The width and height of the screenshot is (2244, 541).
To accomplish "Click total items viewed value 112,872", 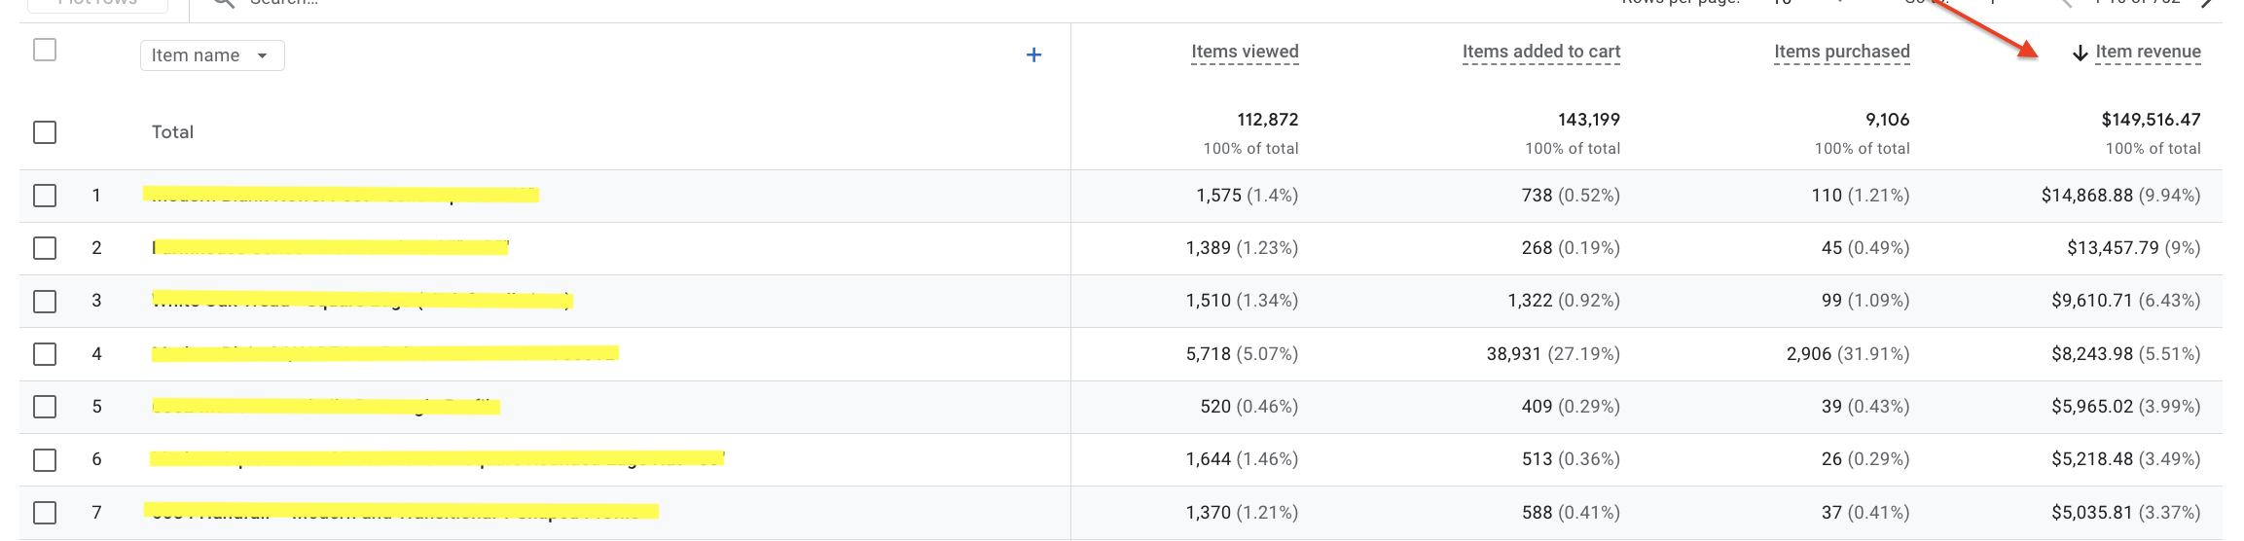I will pyautogui.click(x=1267, y=120).
